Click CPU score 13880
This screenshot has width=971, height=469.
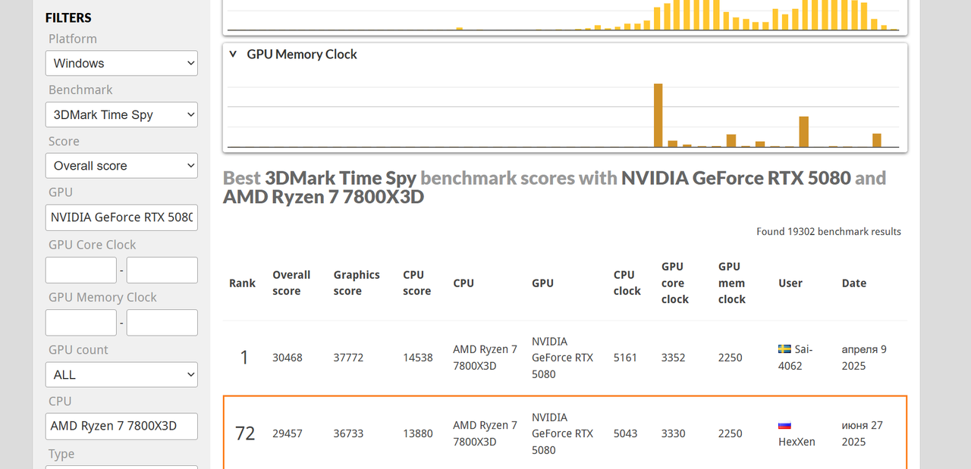click(x=418, y=433)
